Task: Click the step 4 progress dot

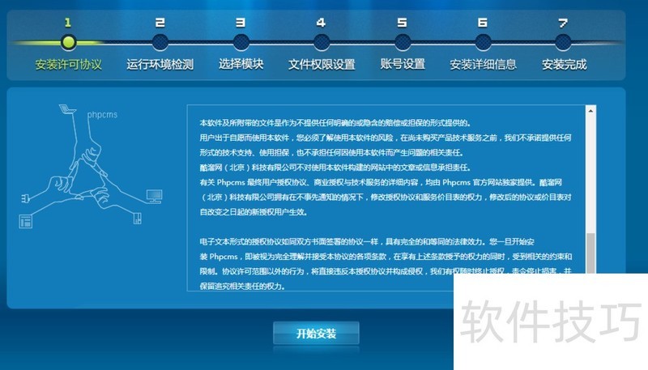Action: point(322,42)
